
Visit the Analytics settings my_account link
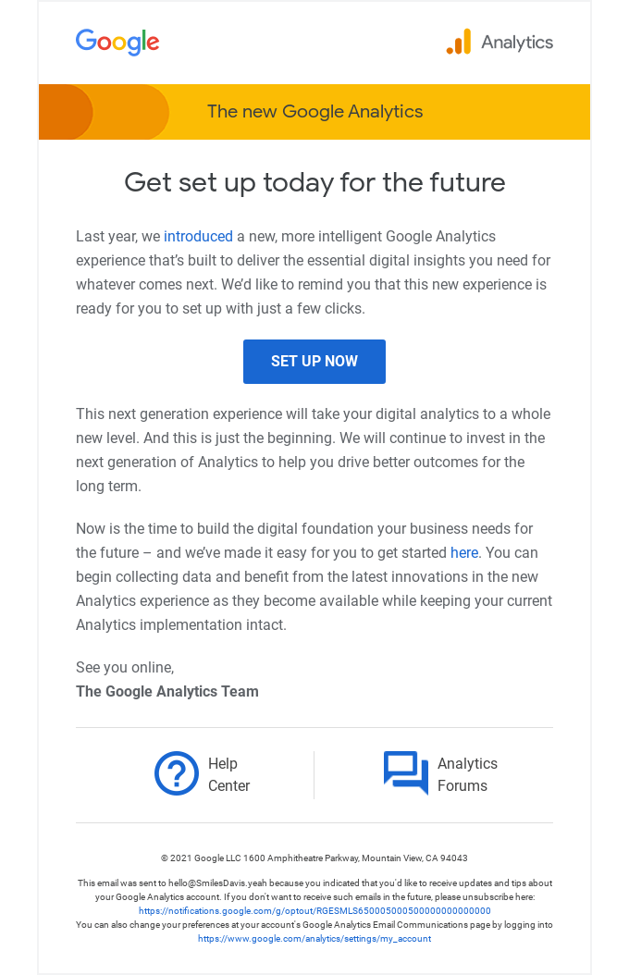pyautogui.click(x=314, y=938)
